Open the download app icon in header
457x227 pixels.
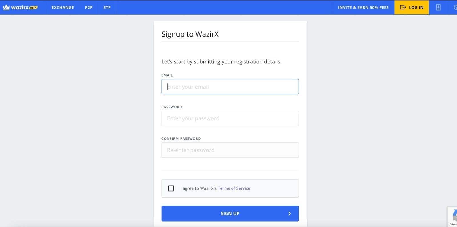438,7
